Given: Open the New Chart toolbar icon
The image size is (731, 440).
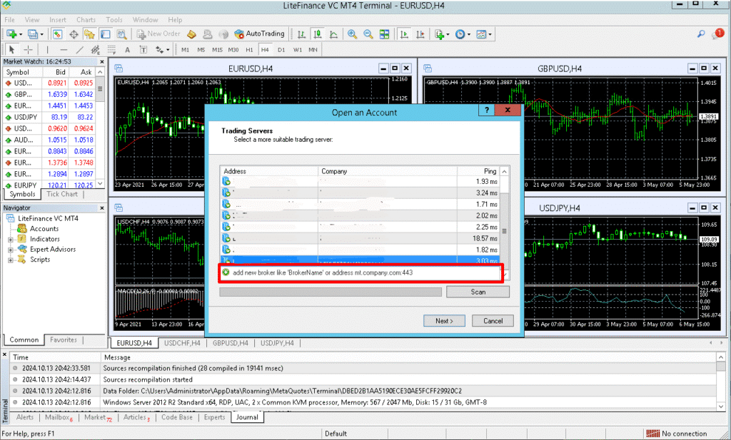Looking at the screenshot, I should 11,34.
